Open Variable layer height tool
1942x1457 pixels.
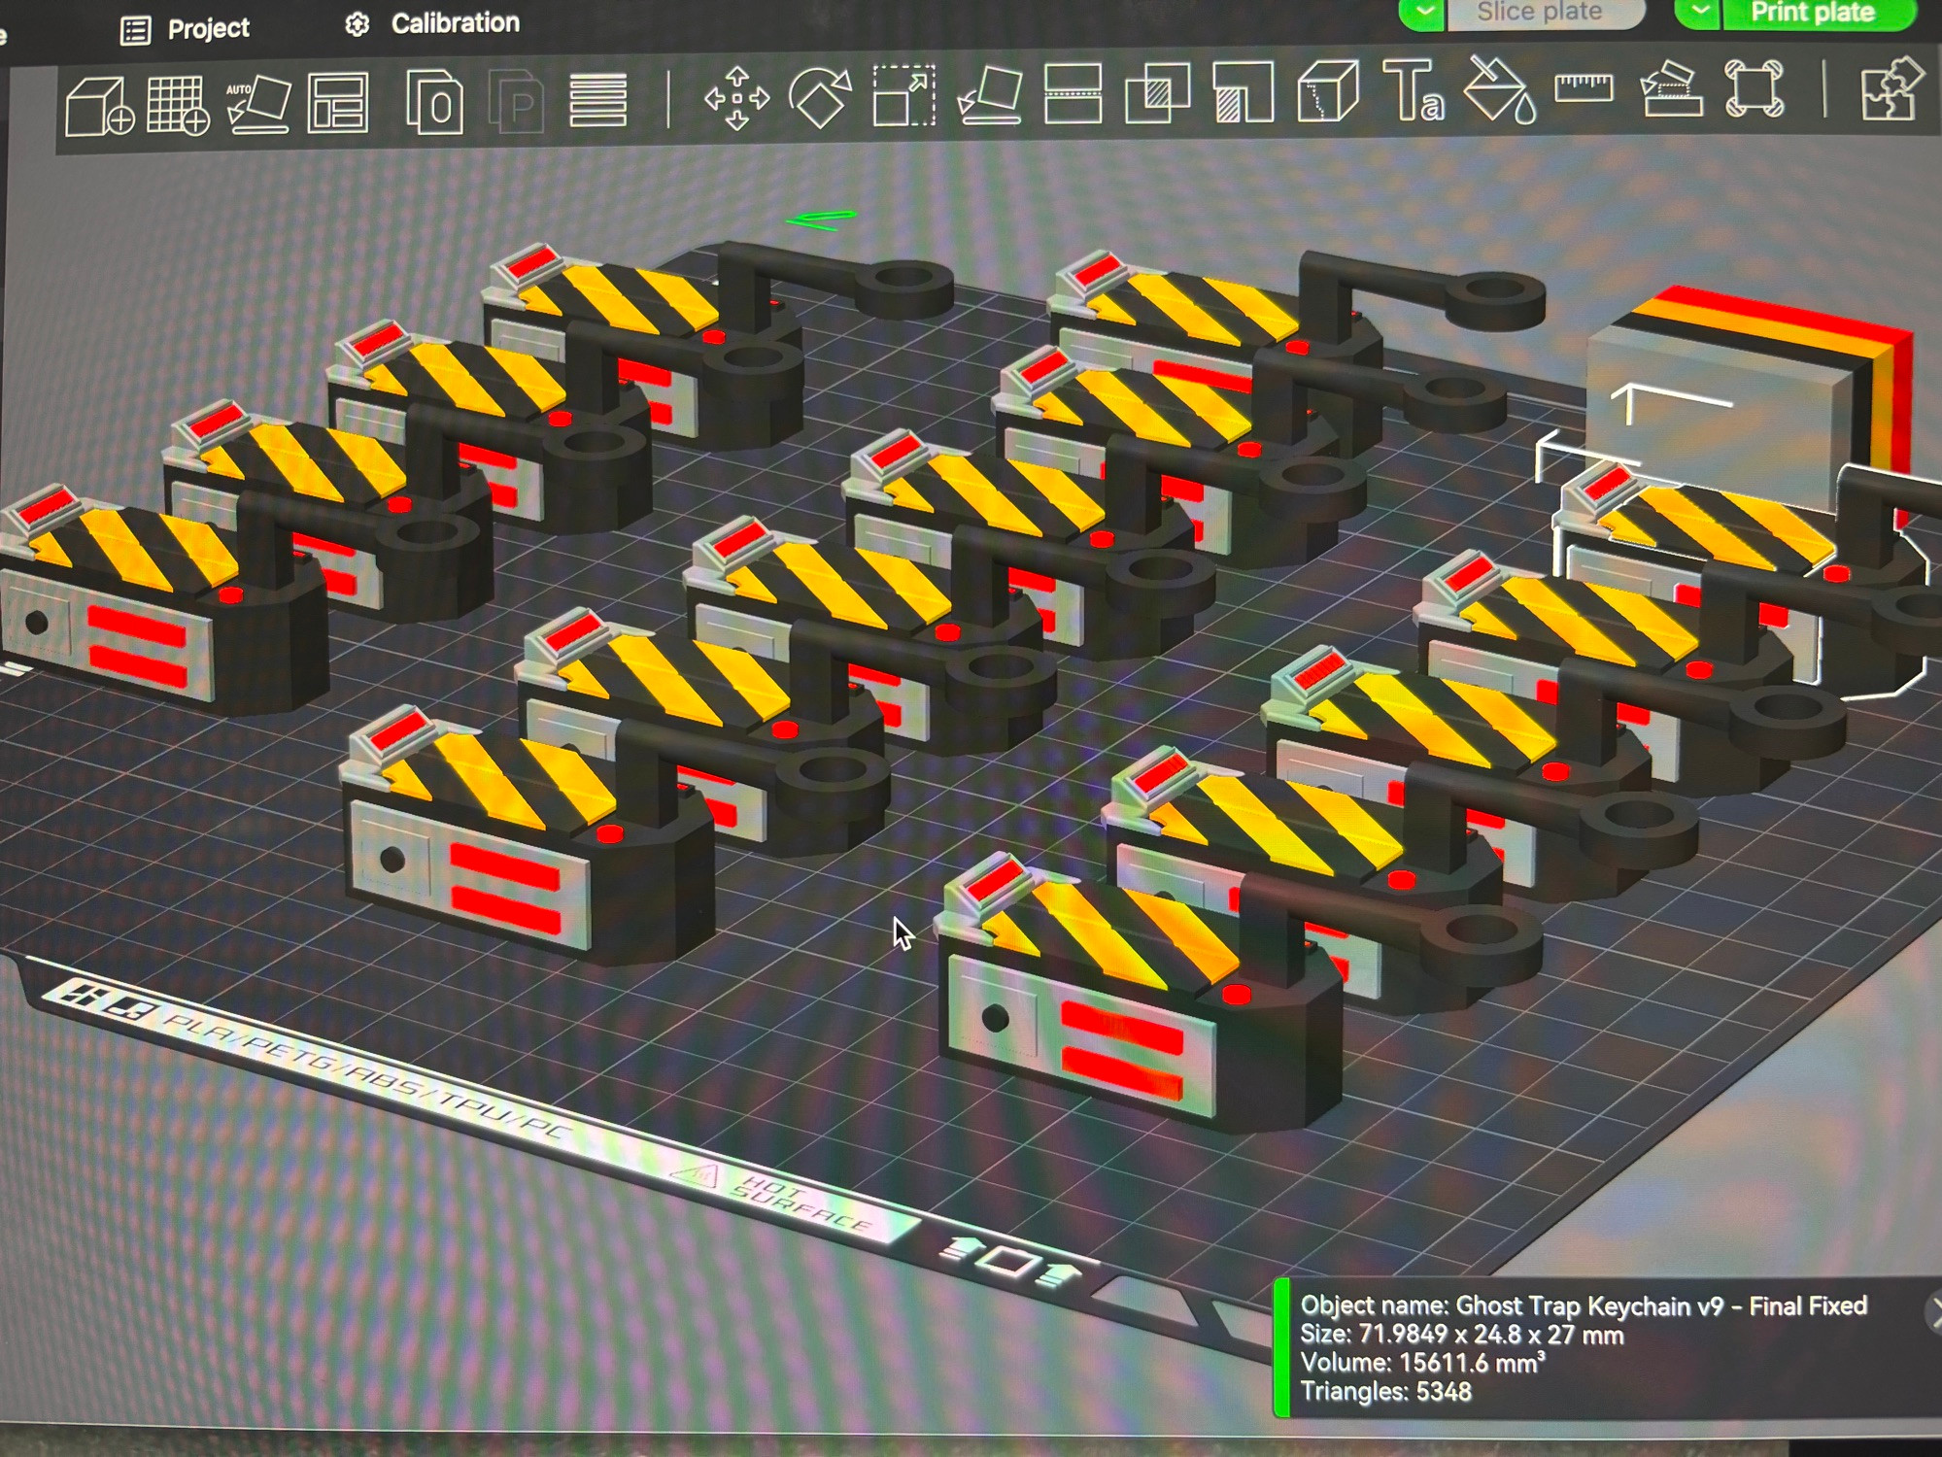(597, 100)
